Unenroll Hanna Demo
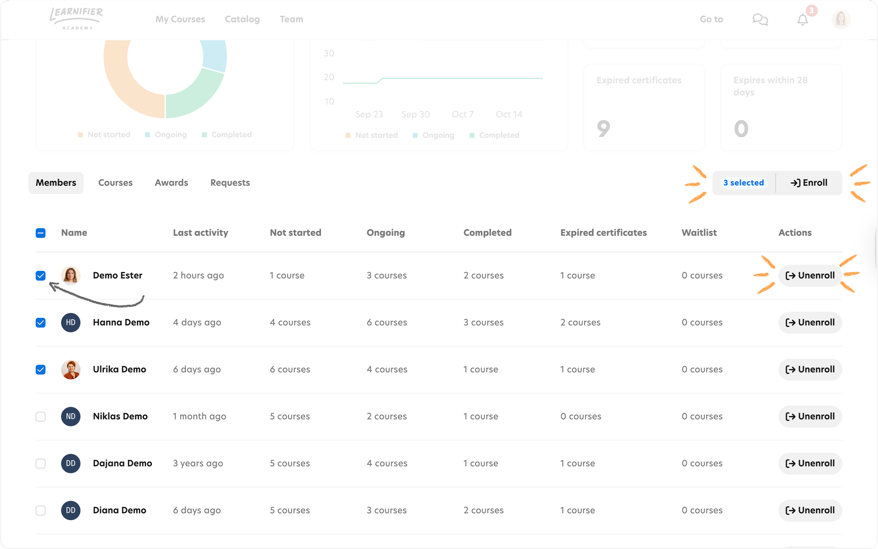The width and height of the screenshot is (878, 549). pyautogui.click(x=810, y=322)
